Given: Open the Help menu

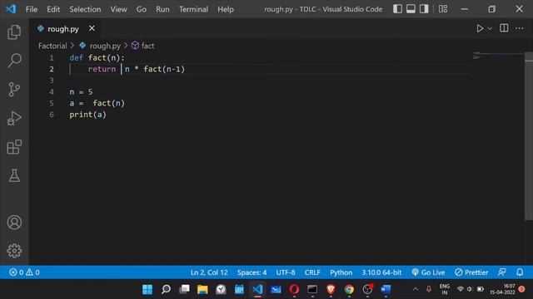Looking at the screenshot, I should point(226,9).
